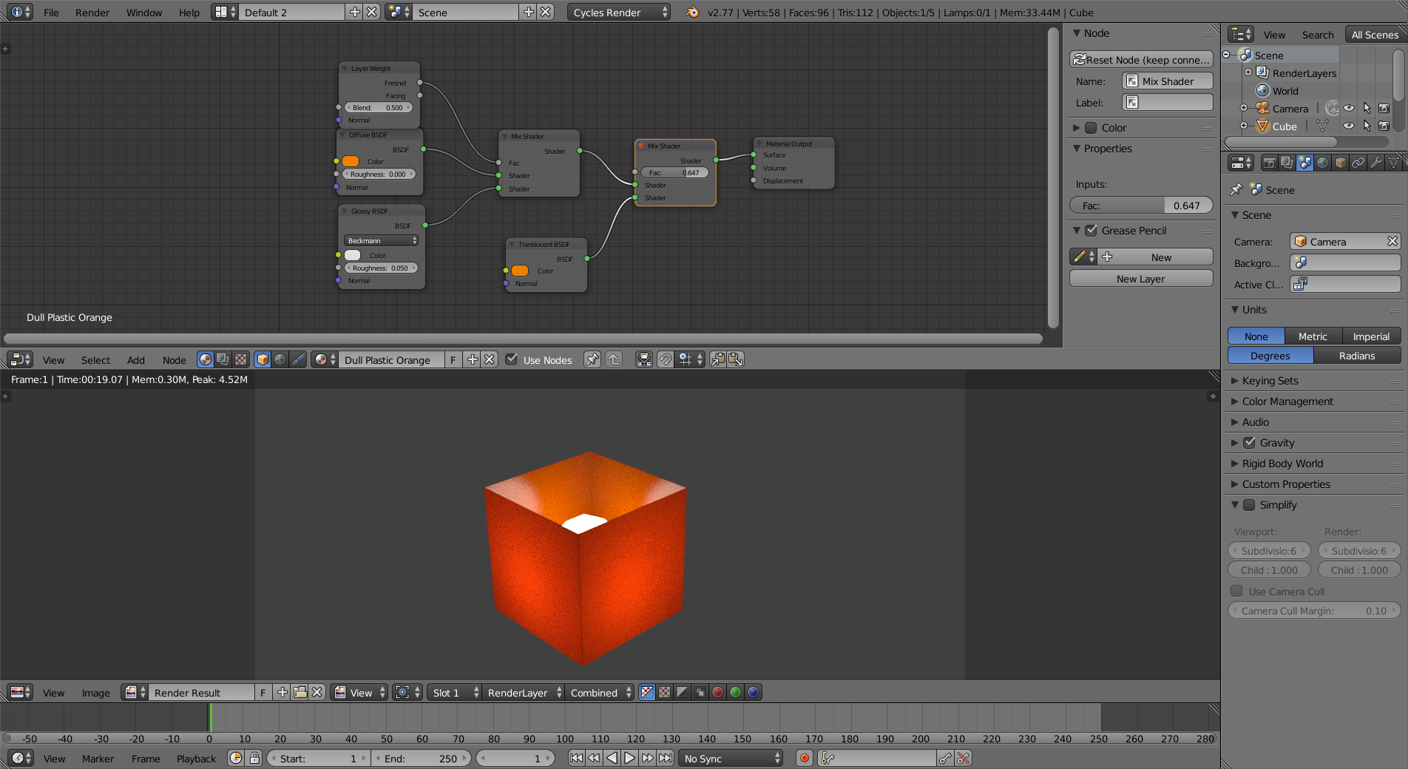This screenshot has width=1408, height=769.
Task: Click the Fac 0.647 slider in Properties
Action: click(x=1141, y=206)
